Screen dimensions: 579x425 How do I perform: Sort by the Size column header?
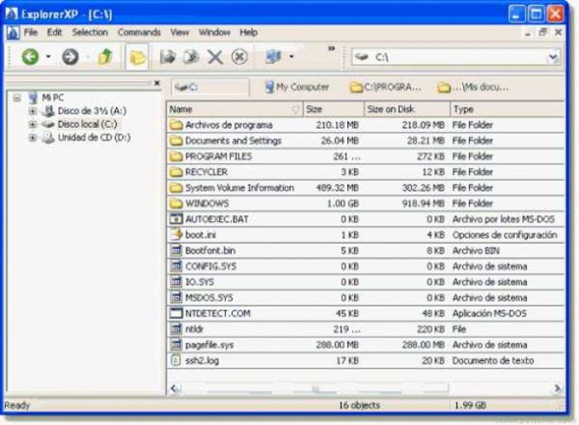334,110
